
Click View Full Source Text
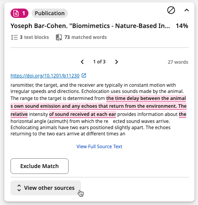(x=99, y=146)
